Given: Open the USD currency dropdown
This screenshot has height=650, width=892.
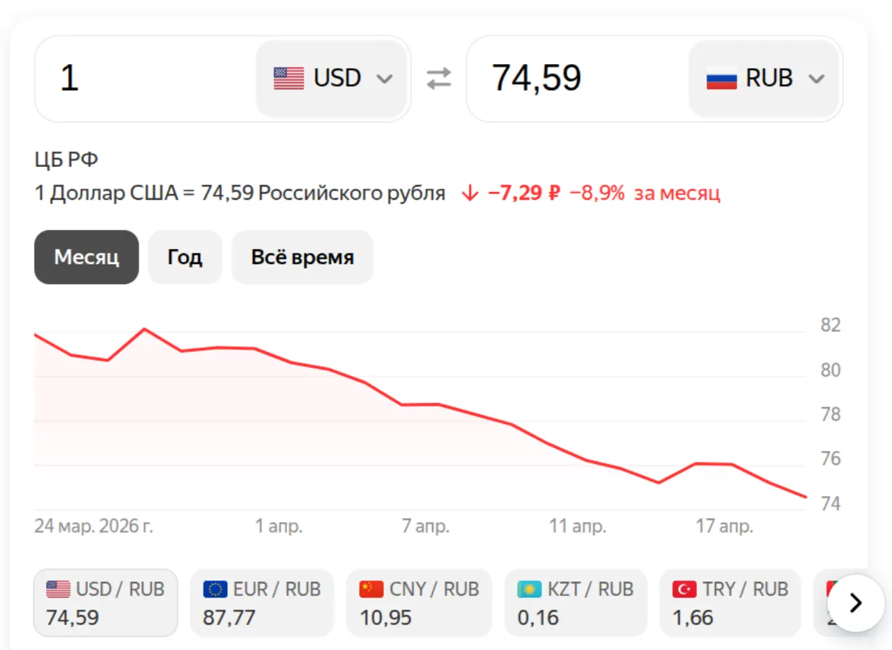Looking at the screenshot, I should click(x=332, y=78).
